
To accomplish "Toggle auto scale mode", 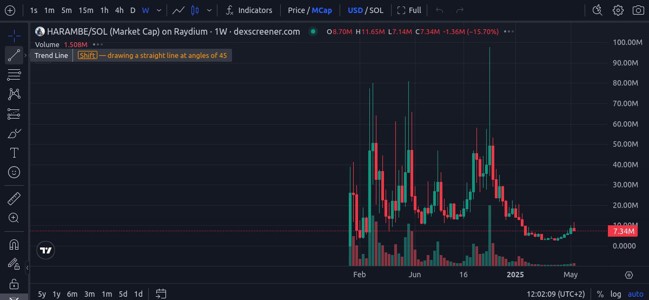I will (635, 294).
